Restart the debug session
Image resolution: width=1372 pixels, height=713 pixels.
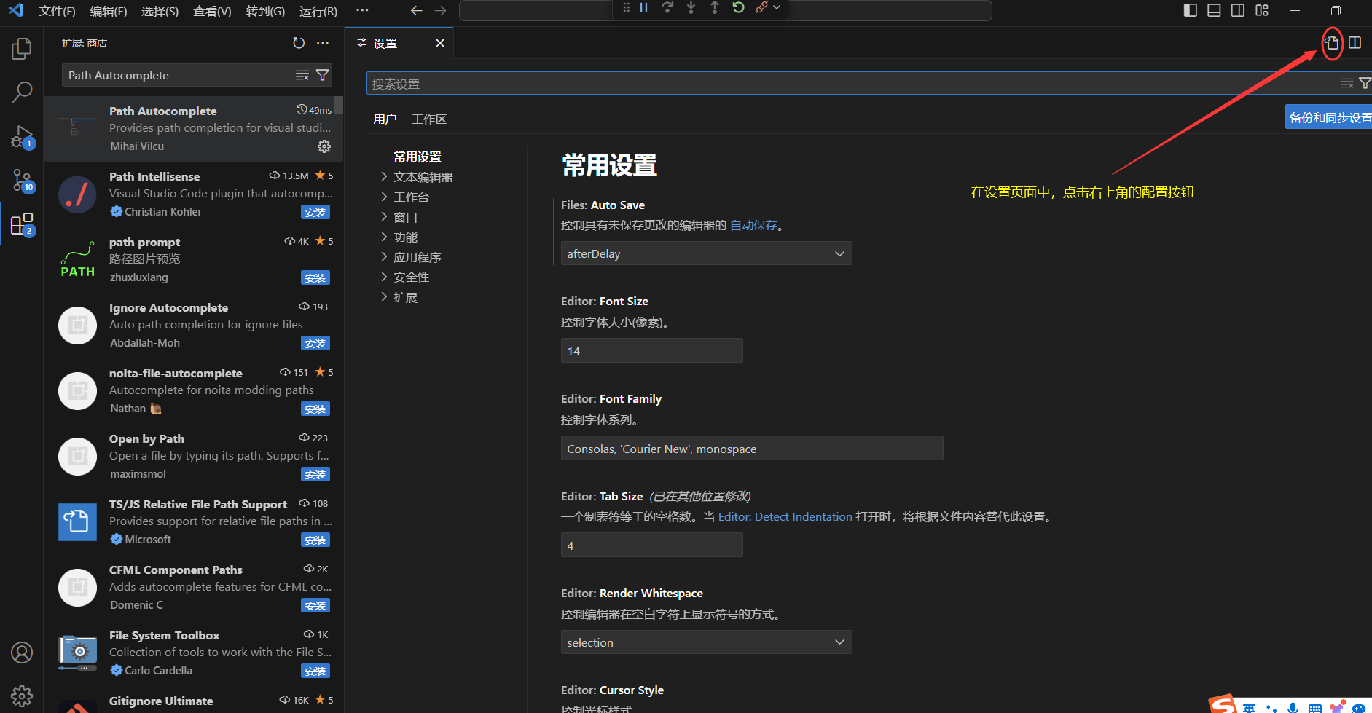738,7
